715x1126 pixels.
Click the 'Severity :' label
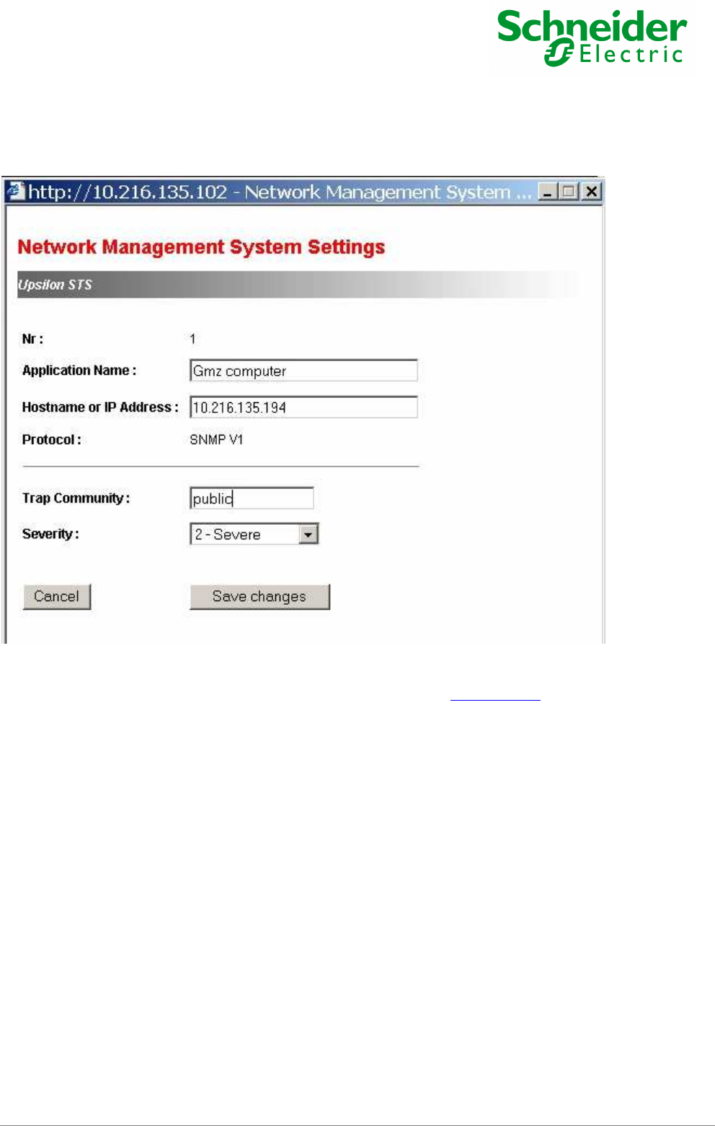50,534
